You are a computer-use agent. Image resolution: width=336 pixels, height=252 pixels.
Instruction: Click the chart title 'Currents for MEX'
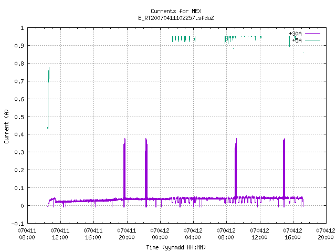click(x=176, y=11)
